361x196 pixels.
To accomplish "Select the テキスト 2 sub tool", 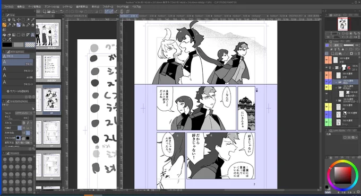I will (18, 69).
